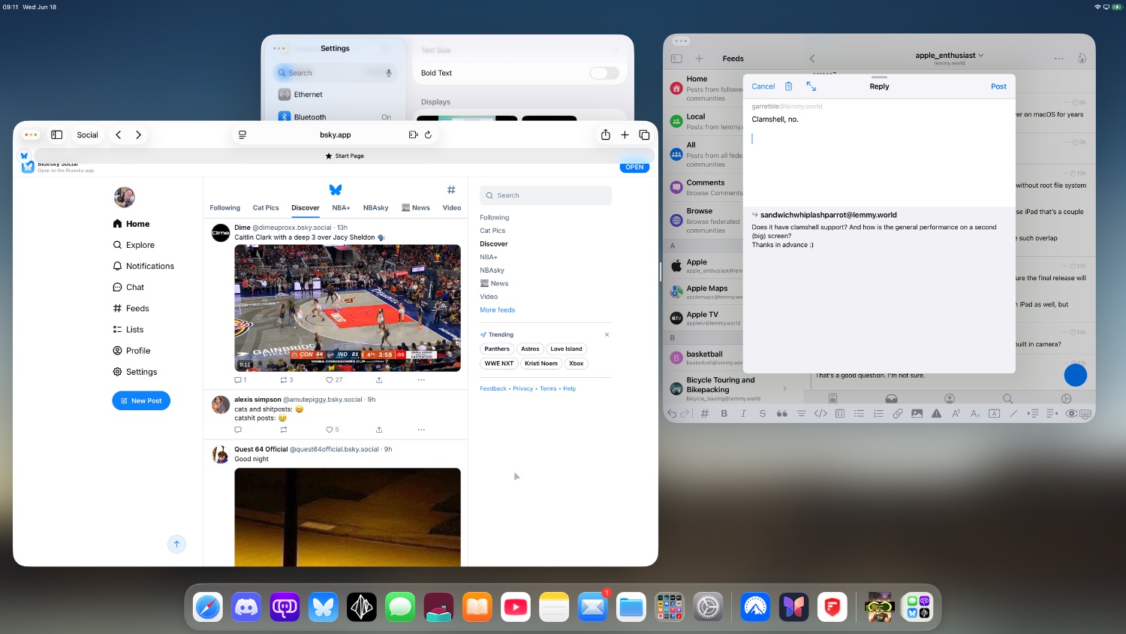
Task: Switch to the NBAsky feed tab
Action: click(x=376, y=208)
